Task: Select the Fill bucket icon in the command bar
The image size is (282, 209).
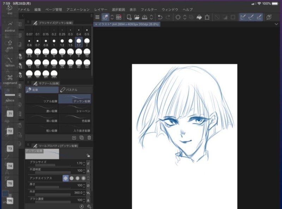Action: click(x=199, y=17)
